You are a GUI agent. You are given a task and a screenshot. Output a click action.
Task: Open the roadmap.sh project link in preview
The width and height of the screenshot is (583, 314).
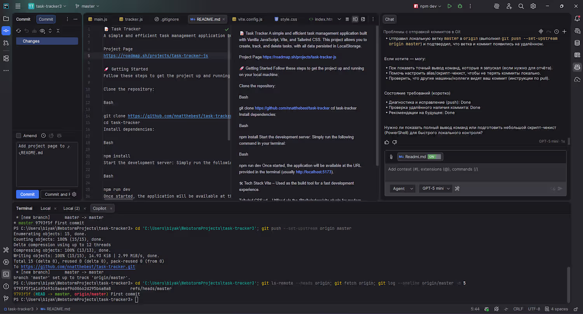pyautogui.click(x=299, y=57)
